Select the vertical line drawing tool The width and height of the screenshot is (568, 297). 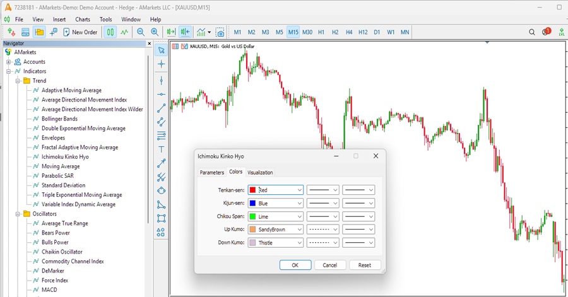tap(161, 80)
